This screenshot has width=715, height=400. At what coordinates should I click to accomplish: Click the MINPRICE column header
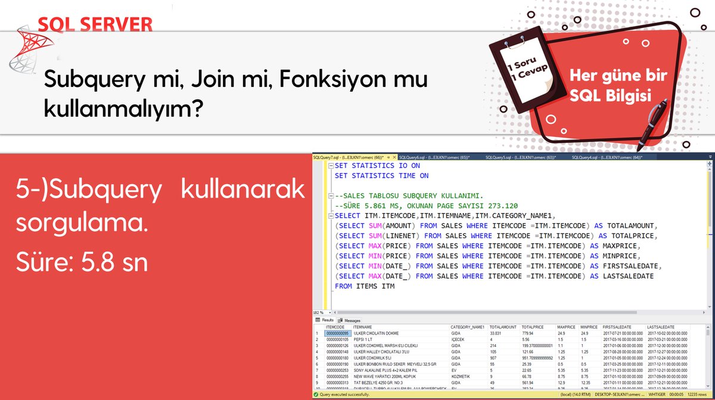click(590, 327)
